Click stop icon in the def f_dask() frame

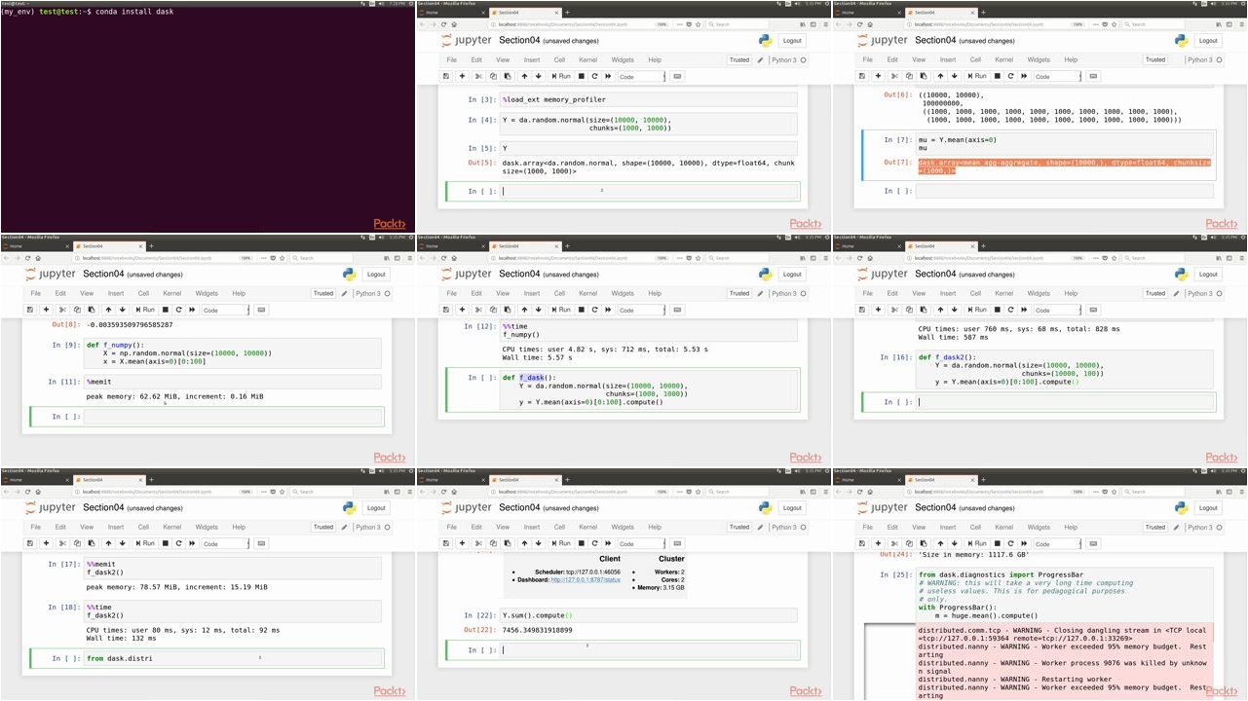click(x=581, y=310)
